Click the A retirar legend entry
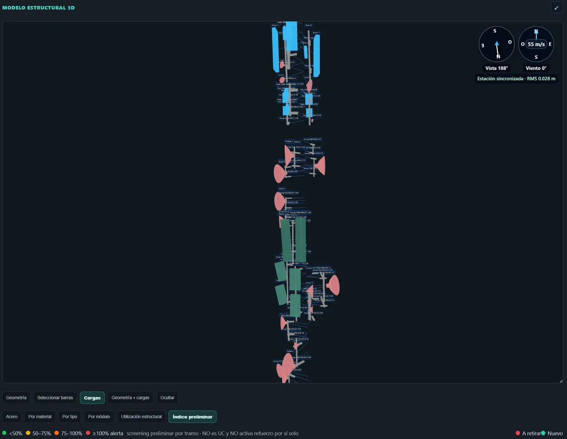The height and width of the screenshot is (439, 567). click(528, 433)
